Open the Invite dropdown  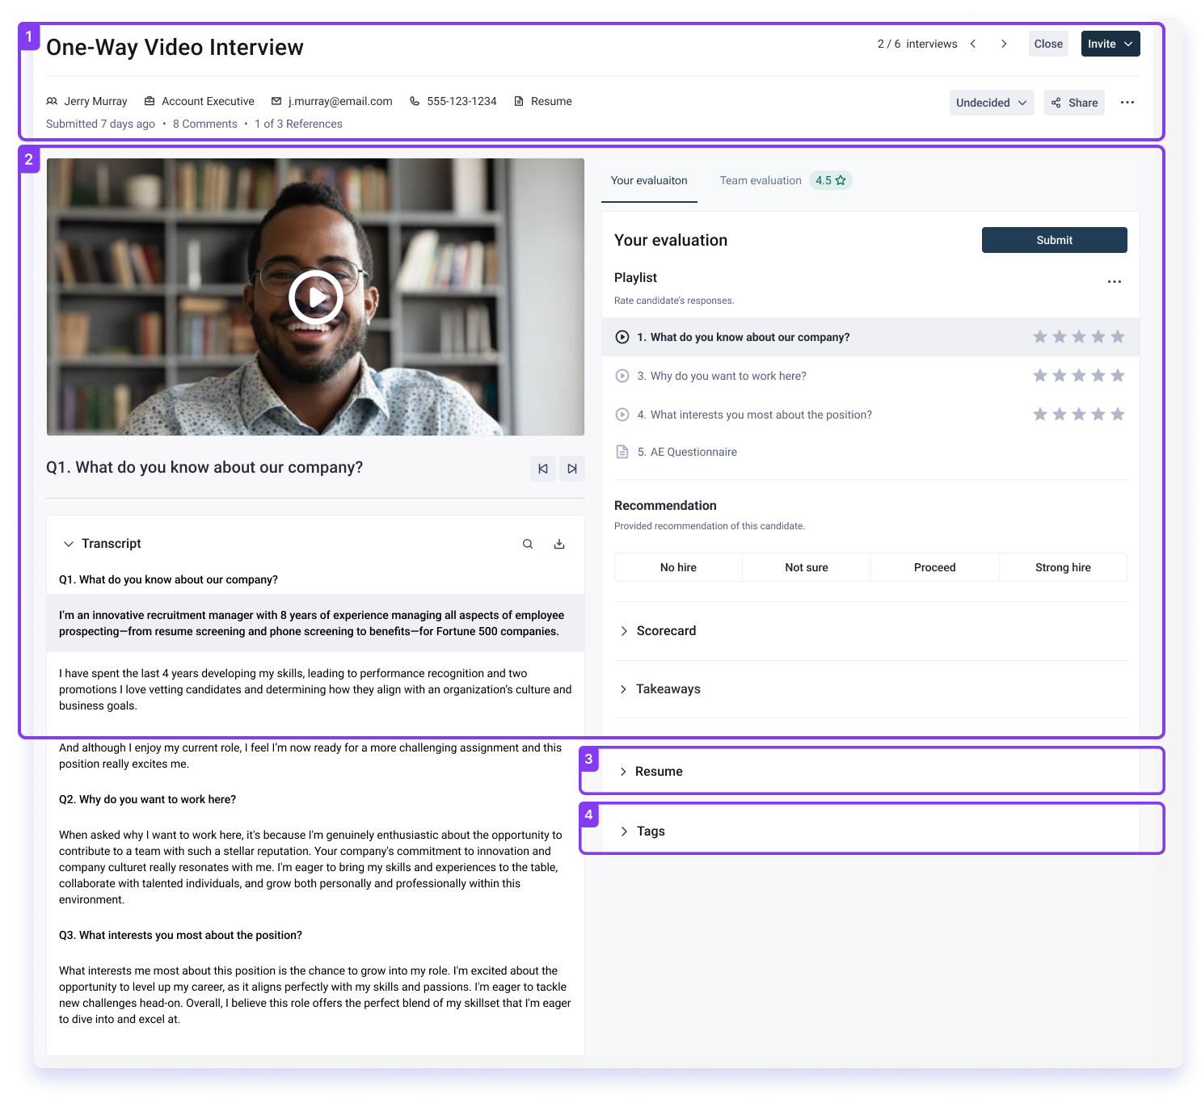click(1110, 44)
